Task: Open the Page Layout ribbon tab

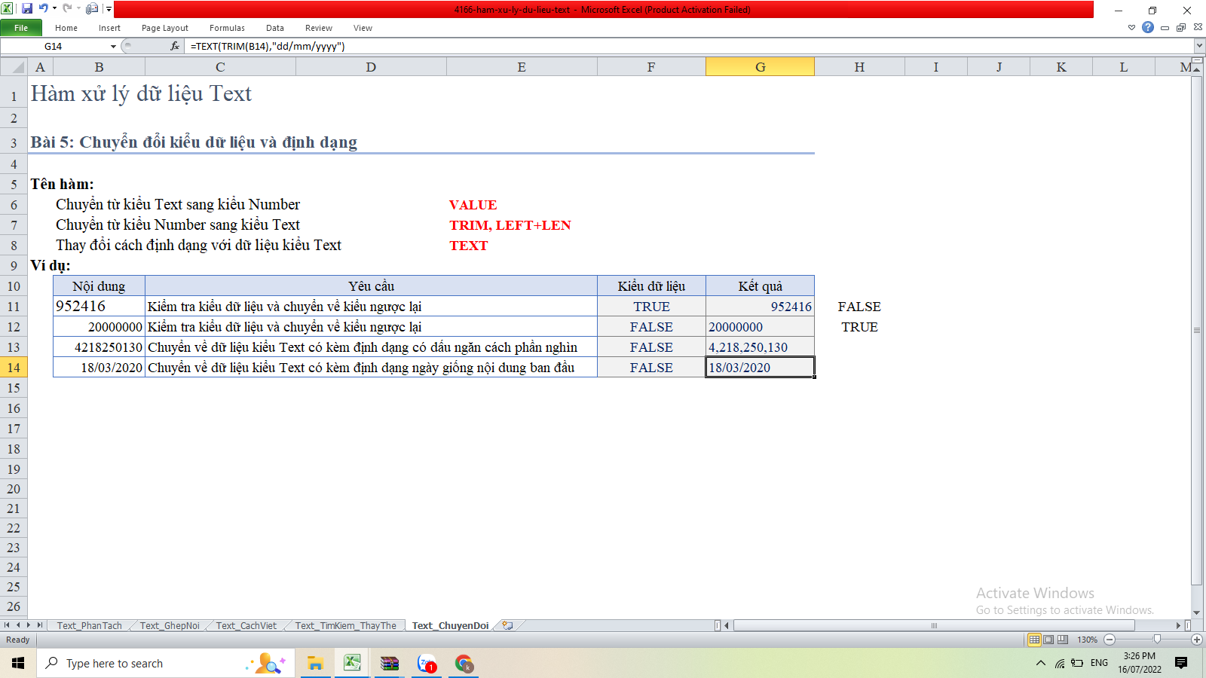Action: (x=165, y=28)
